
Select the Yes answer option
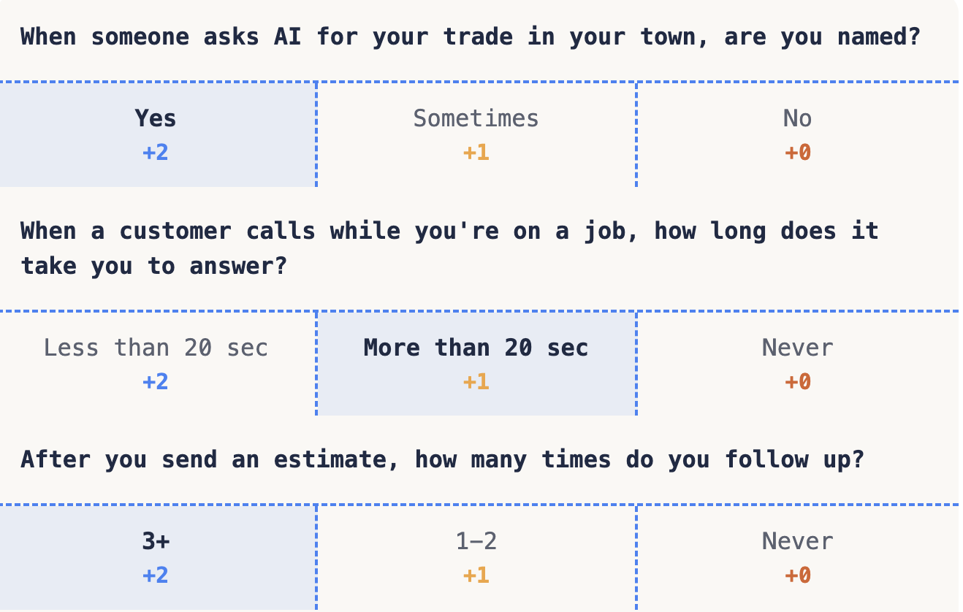157,134
